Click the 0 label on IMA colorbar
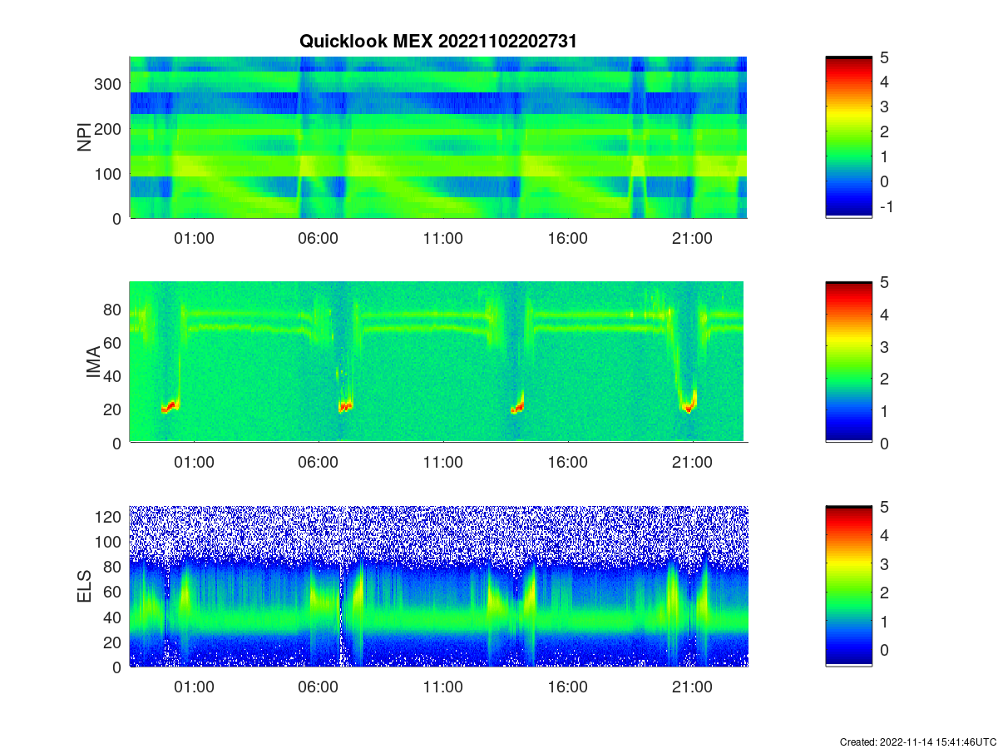Image resolution: width=998 pixels, height=749 pixels. pos(885,443)
